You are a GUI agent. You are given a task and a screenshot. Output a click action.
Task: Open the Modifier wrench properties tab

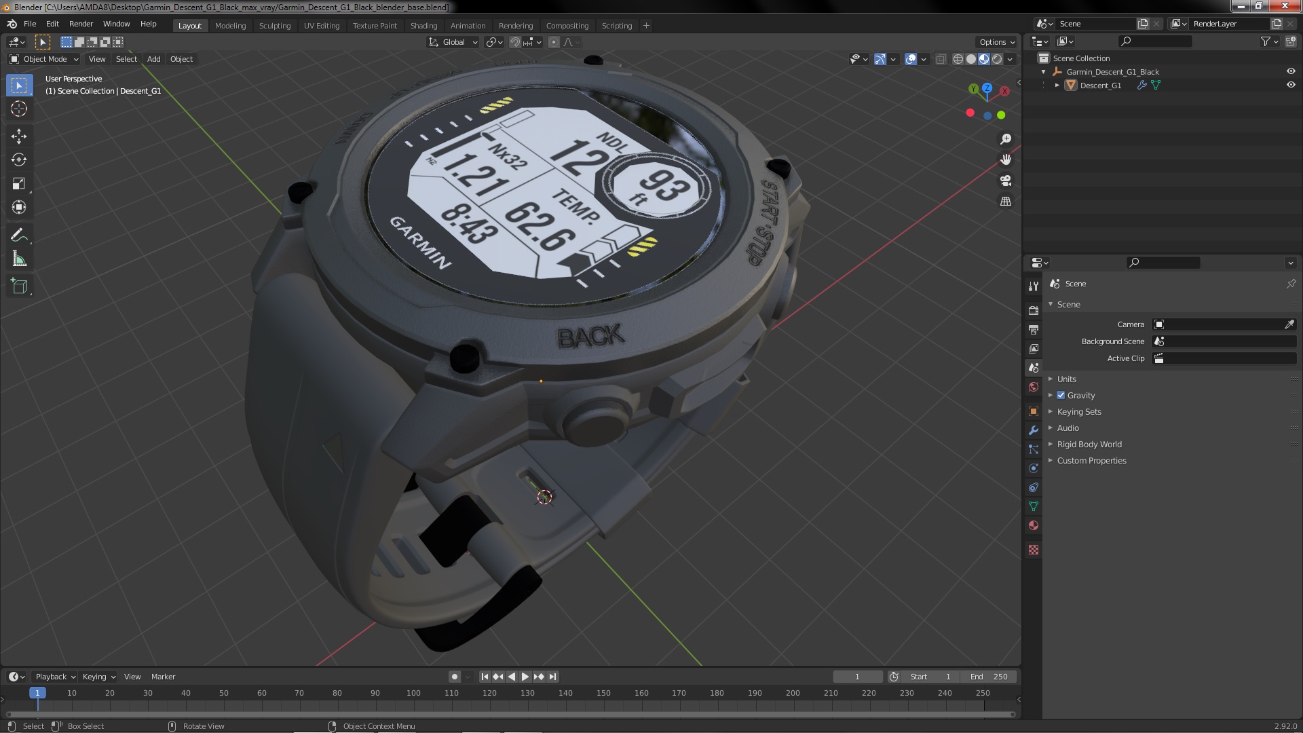(1034, 430)
